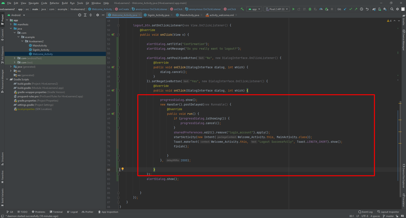Open Project panel options gear
The height and width of the screenshot is (218, 406).
pos(97,15)
